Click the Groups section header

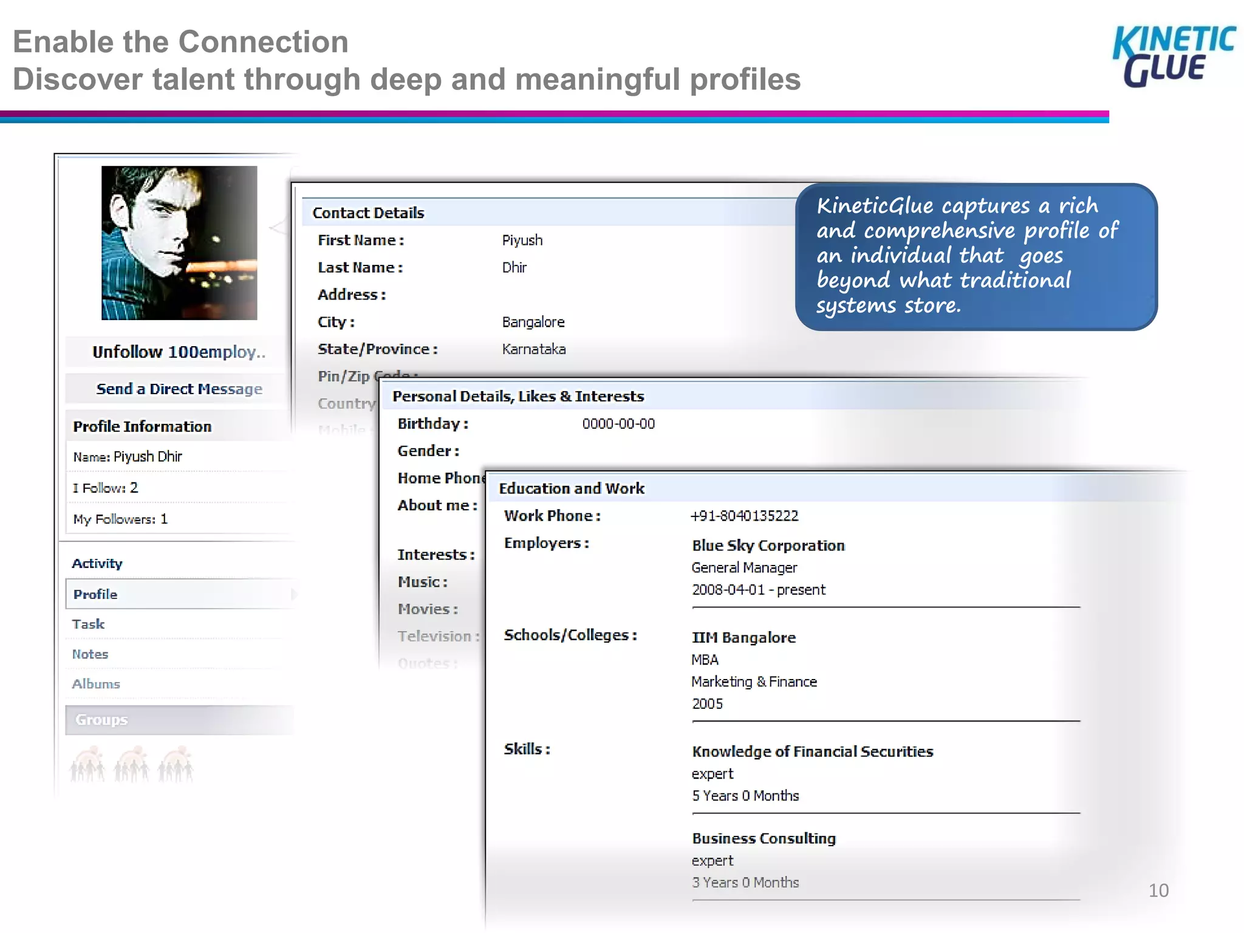tap(180, 720)
